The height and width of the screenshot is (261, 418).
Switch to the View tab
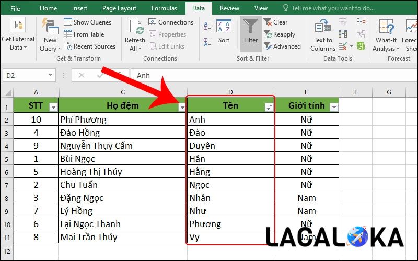pos(261,8)
